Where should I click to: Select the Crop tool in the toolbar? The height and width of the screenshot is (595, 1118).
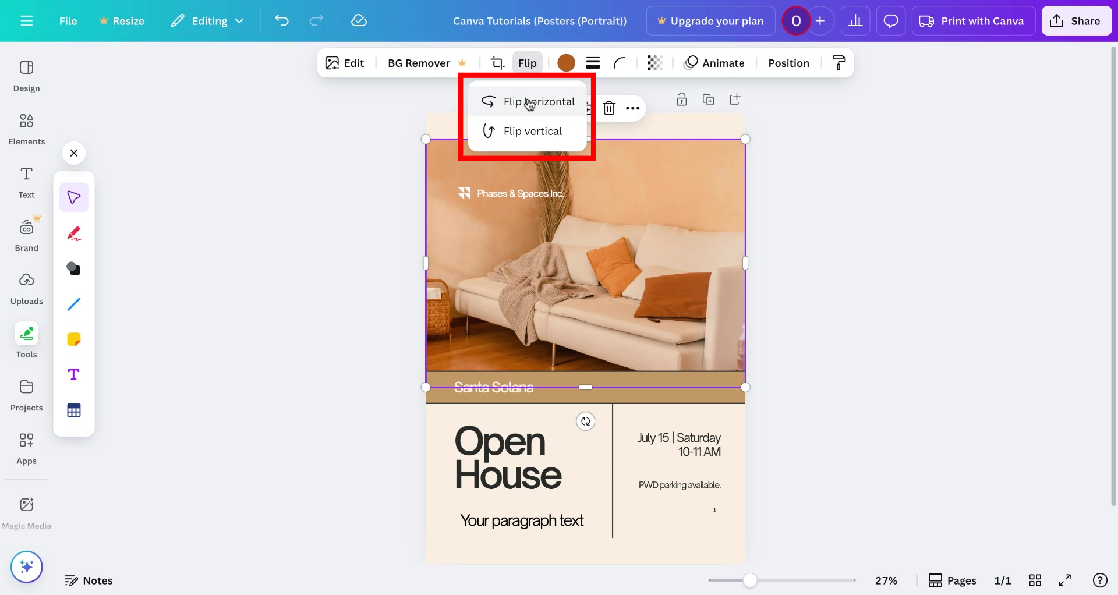498,63
